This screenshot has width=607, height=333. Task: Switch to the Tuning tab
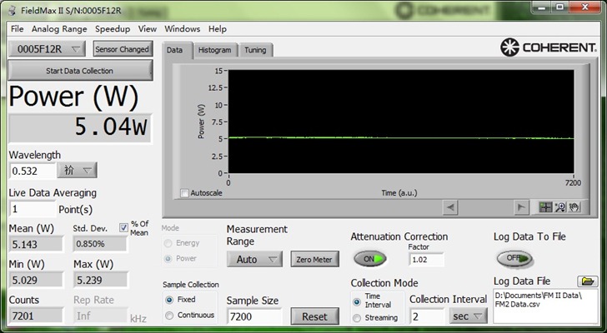[255, 50]
